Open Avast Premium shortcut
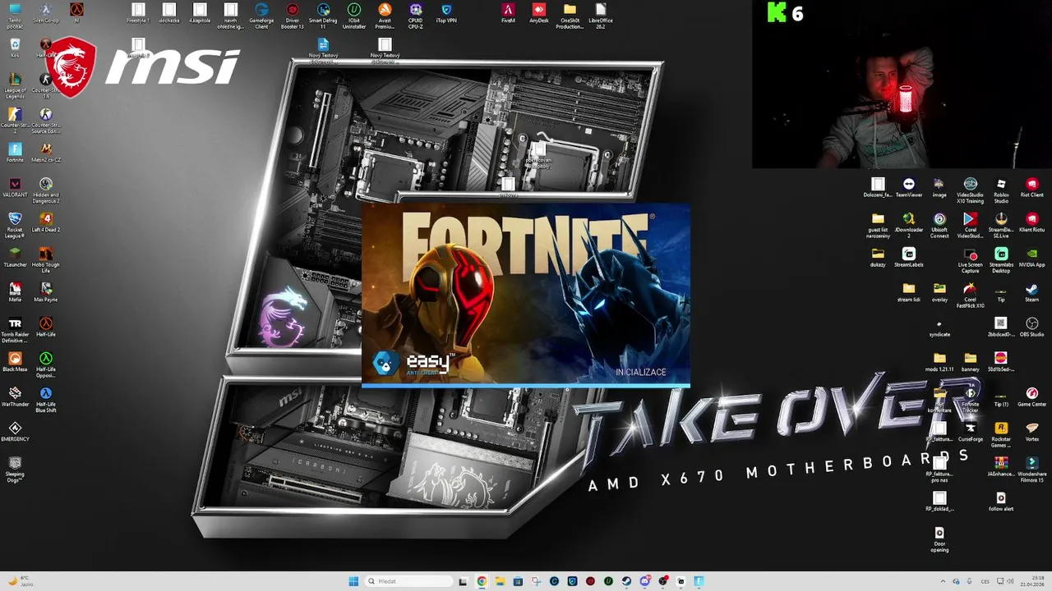 click(x=385, y=14)
